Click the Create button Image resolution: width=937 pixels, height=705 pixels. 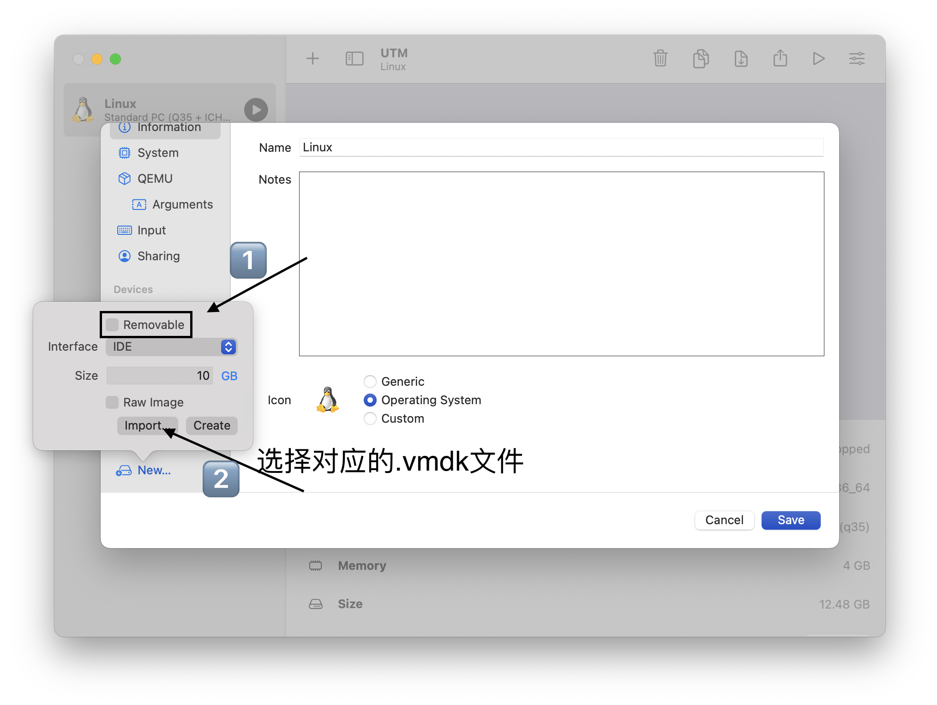[212, 425]
